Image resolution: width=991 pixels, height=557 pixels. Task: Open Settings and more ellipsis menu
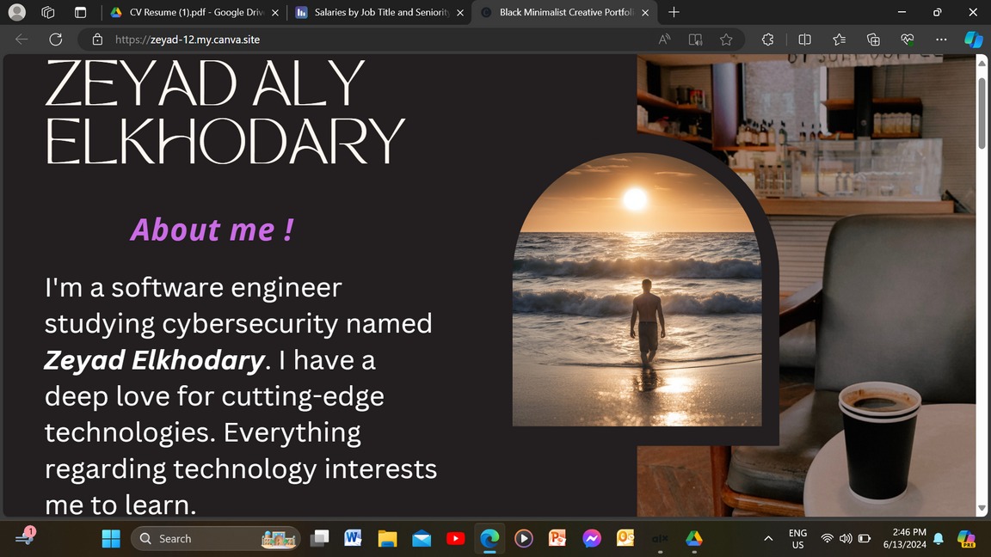click(941, 40)
